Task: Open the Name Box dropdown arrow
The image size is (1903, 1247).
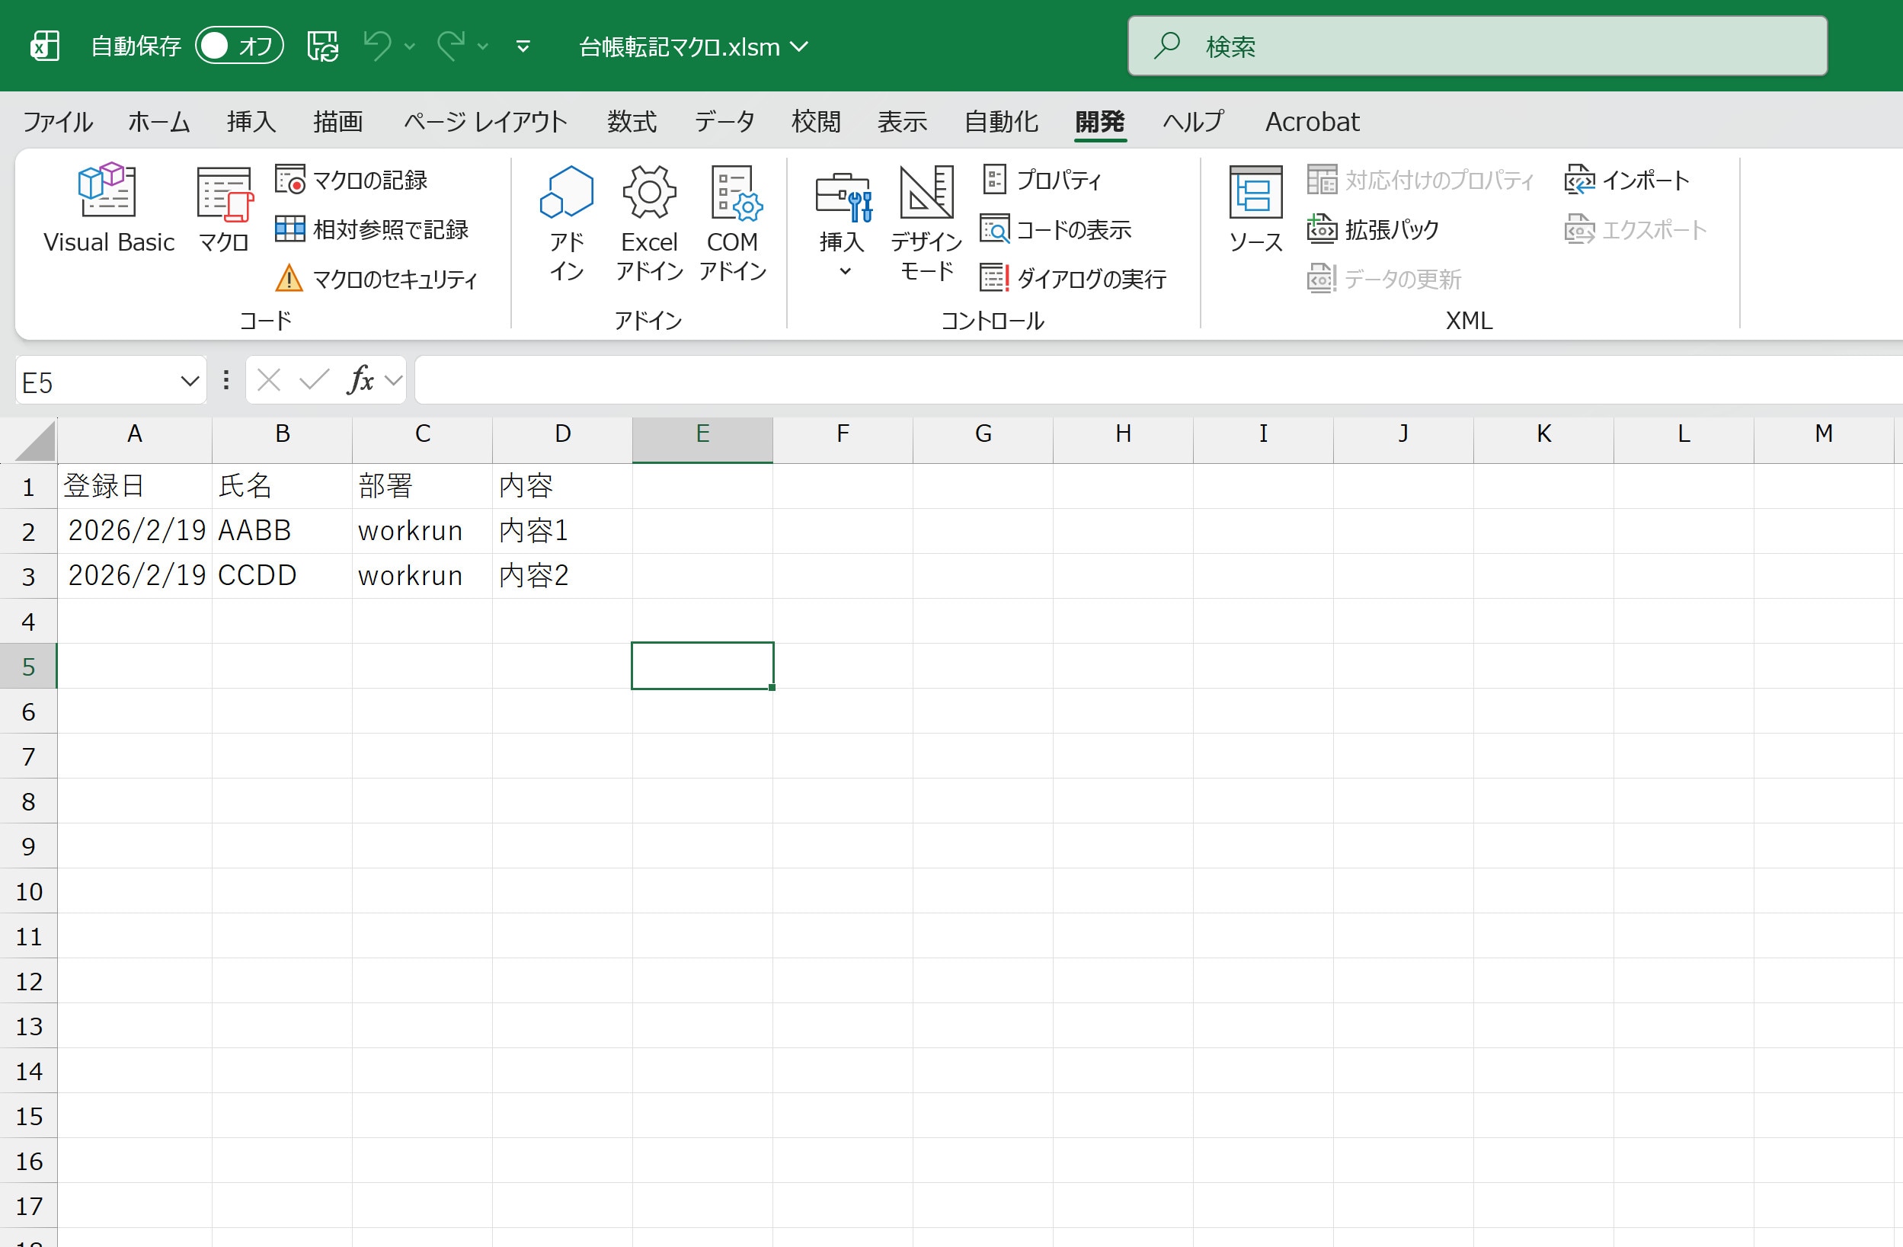Action: (190, 382)
